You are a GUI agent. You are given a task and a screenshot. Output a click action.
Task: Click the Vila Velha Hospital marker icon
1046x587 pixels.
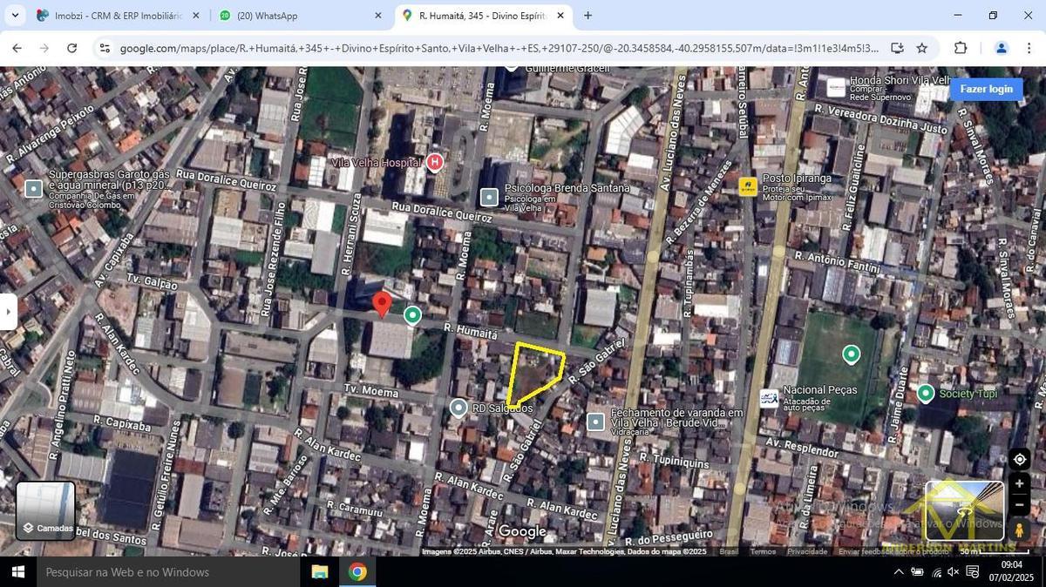click(x=434, y=162)
